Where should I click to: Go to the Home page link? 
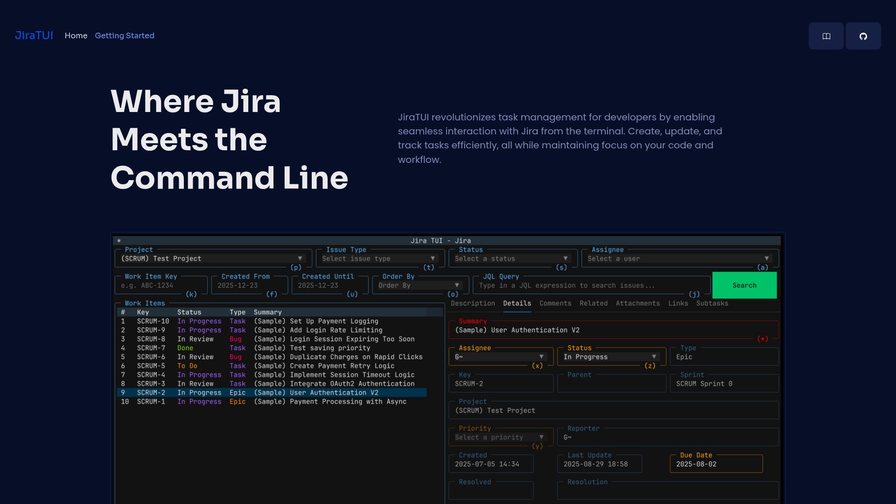pyautogui.click(x=76, y=35)
